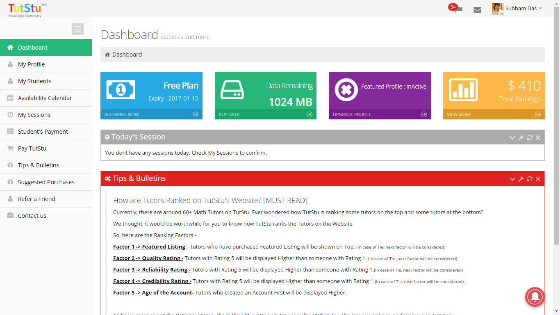This screenshot has width=560, height=315.
Task: Click the X circle icon on Featured Profile card
Action: pos(346,89)
